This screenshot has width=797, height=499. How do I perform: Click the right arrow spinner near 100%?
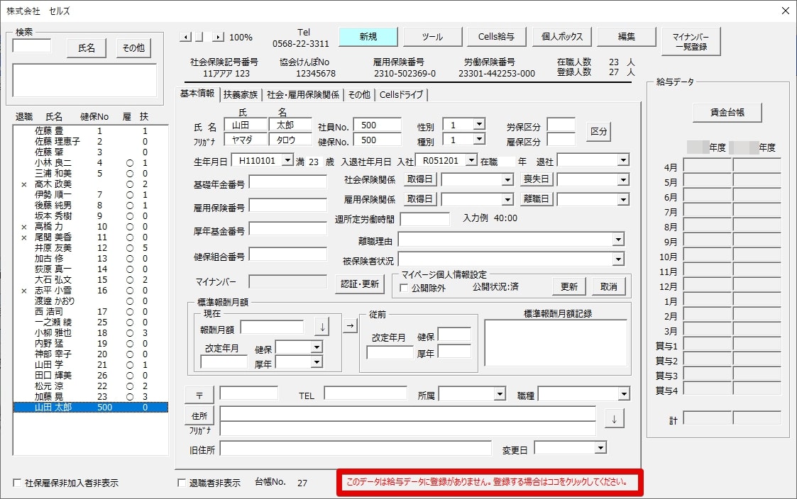tap(218, 37)
